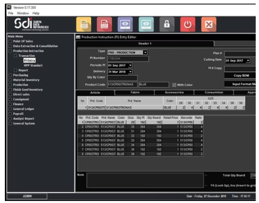Screen dimensions: 259x203
Task: Open the Help menu
Action: tap(36, 13)
